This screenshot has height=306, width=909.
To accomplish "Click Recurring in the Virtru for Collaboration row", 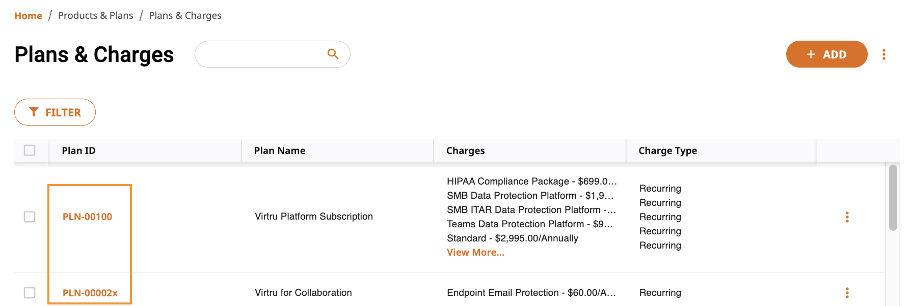I will (x=660, y=293).
